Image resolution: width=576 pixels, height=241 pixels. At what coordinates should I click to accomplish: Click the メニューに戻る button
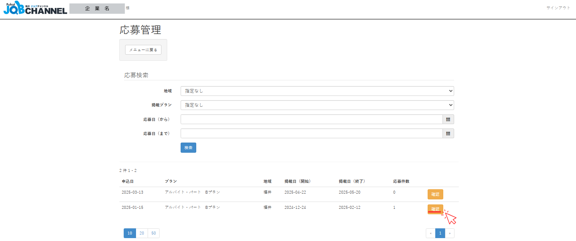[143, 50]
